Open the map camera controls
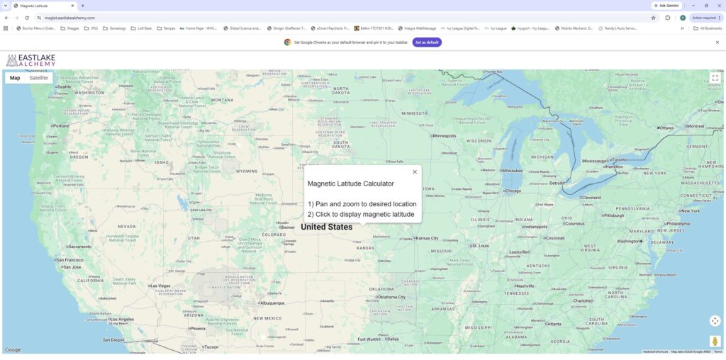726x360 pixels. point(715,320)
